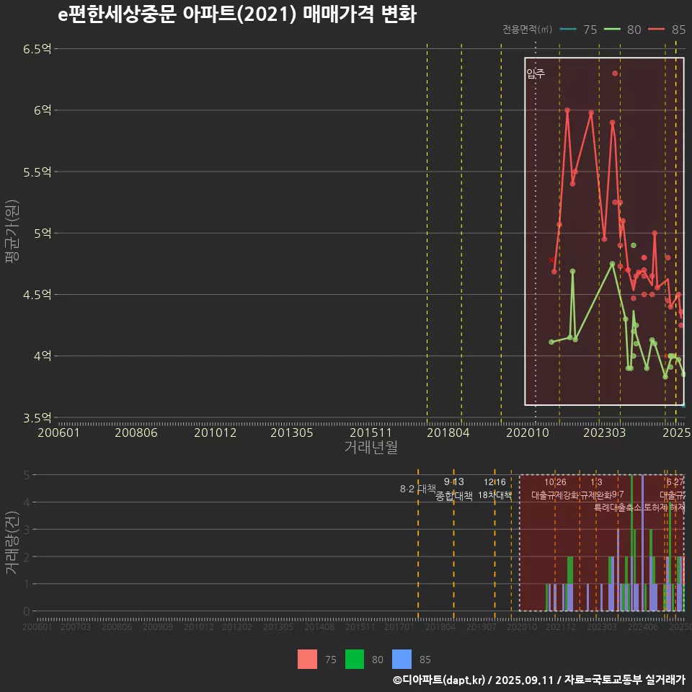Click the 입주 move-in marker label

tap(536, 74)
